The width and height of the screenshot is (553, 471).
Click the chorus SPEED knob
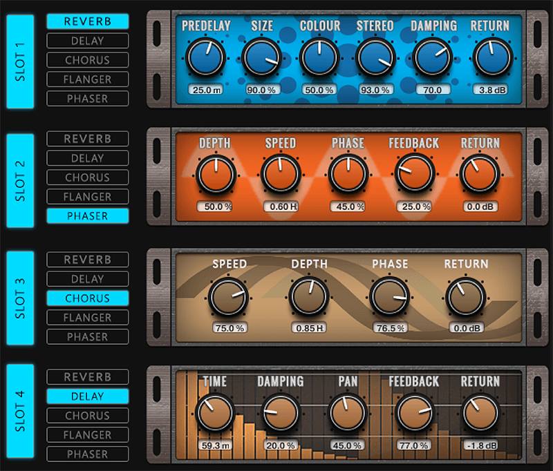(x=228, y=298)
